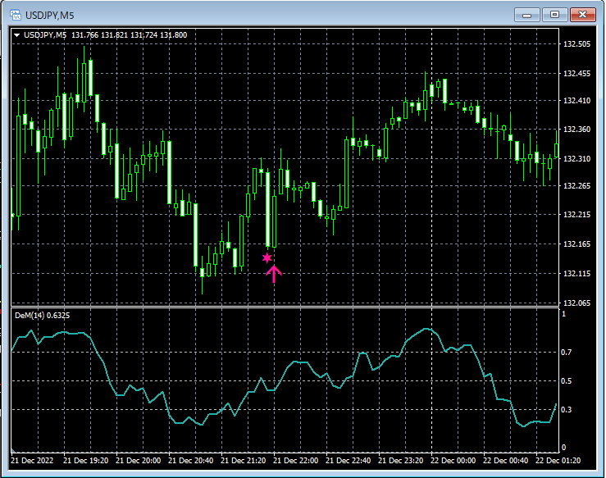
Task: Click the 132.410 price scale label
Action: (x=577, y=101)
